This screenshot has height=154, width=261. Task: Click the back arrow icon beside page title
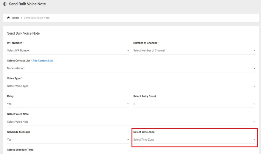pyautogui.click(x=5, y=4)
